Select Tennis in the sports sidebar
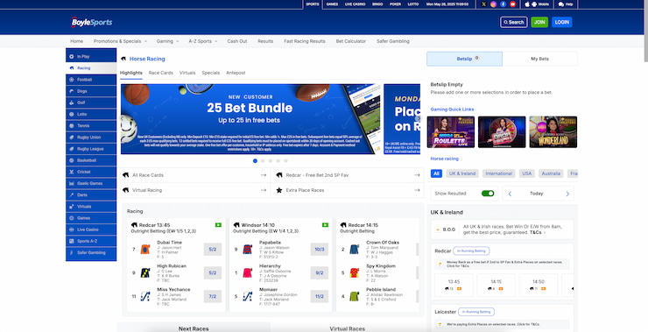This screenshot has height=332, width=648. (x=91, y=125)
